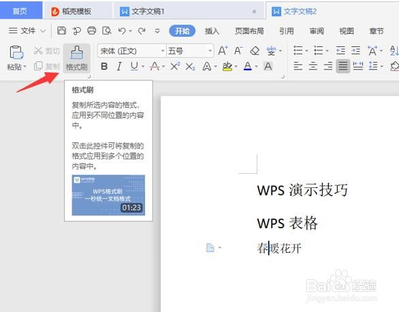Toggle Underline formatting

[x=134, y=67]
